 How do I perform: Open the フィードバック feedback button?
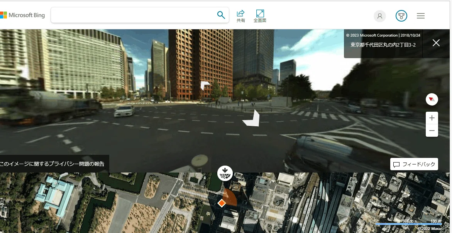(414, 164)
